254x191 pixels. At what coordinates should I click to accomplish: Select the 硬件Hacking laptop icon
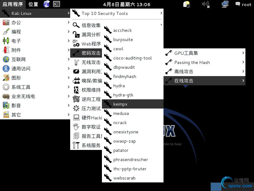point(76,117)
